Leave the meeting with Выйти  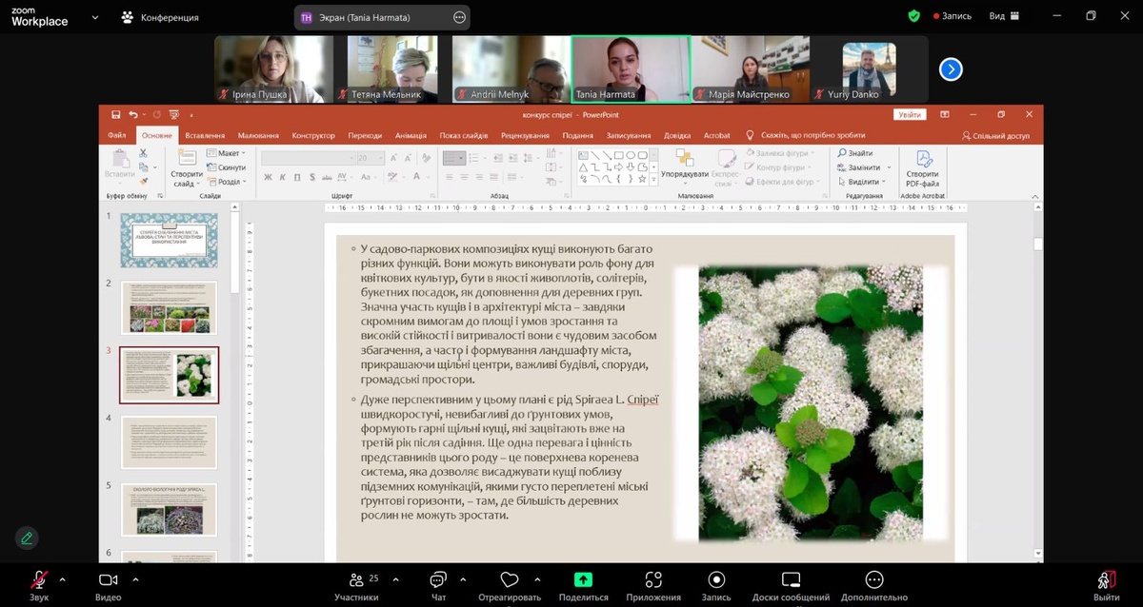pyautogui.click(x=1107, y=584)
